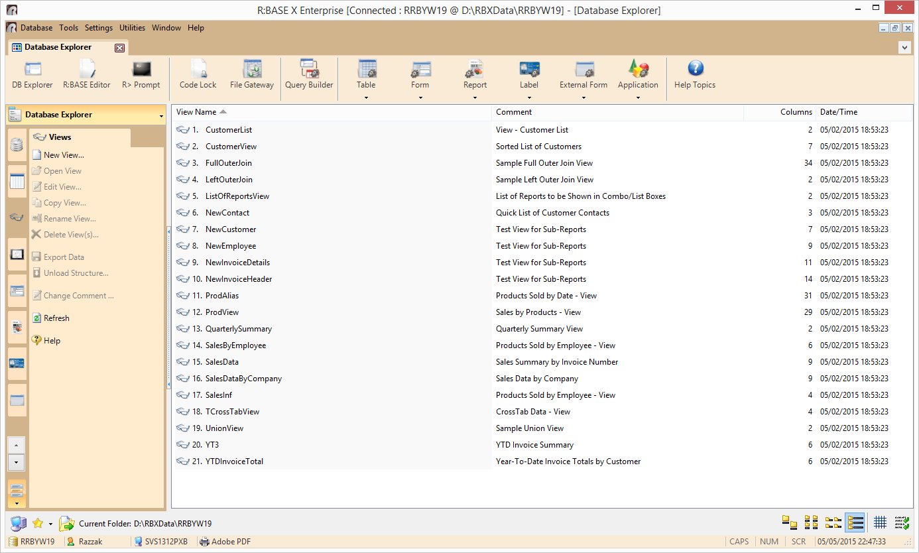919x553 pixels.
Task: Select the Tables icon in sidebar
Action: [17, 181]
